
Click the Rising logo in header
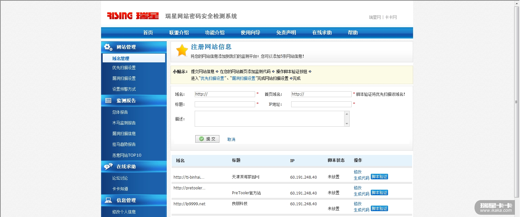tap(133, 16)
